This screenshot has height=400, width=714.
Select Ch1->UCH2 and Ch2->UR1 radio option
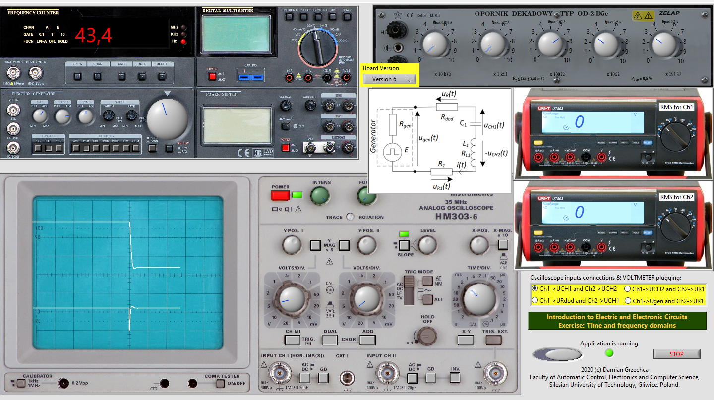point(627,289)
